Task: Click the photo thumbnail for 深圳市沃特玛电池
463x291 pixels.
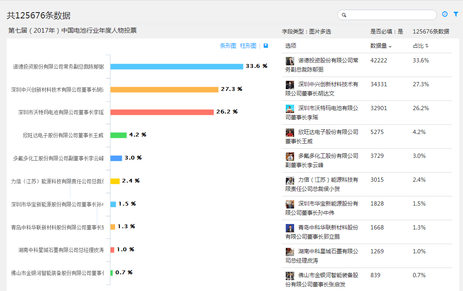Action: pos(290,109)
